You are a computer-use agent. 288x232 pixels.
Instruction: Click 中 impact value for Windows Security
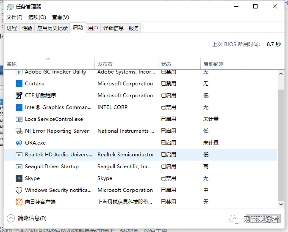point(206,190)
